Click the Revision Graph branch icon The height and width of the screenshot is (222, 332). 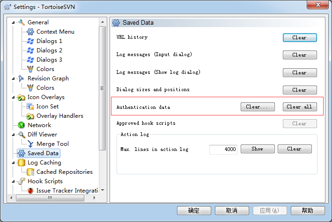(x=21, y=79)
